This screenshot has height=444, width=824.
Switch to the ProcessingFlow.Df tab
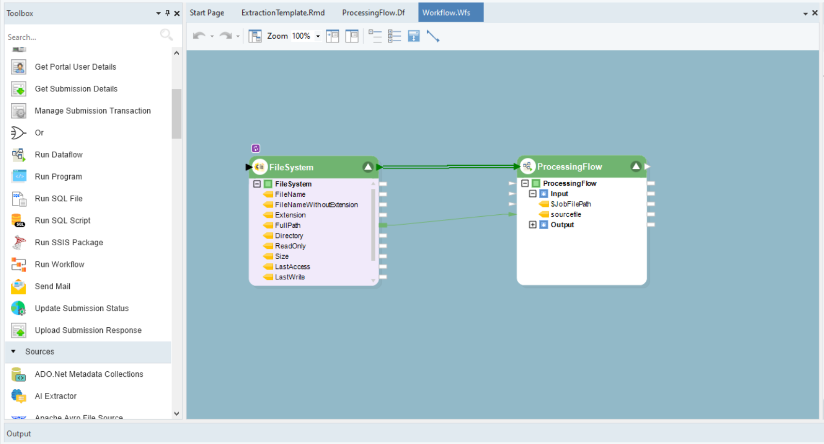(x=373, y=12)
